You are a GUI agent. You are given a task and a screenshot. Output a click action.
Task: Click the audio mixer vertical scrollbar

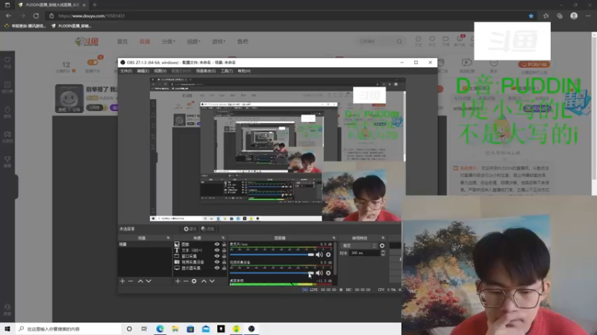pyautogui.click(x=335, y=258)
